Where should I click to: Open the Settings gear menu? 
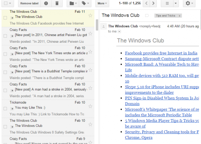(x=189, y=3)
